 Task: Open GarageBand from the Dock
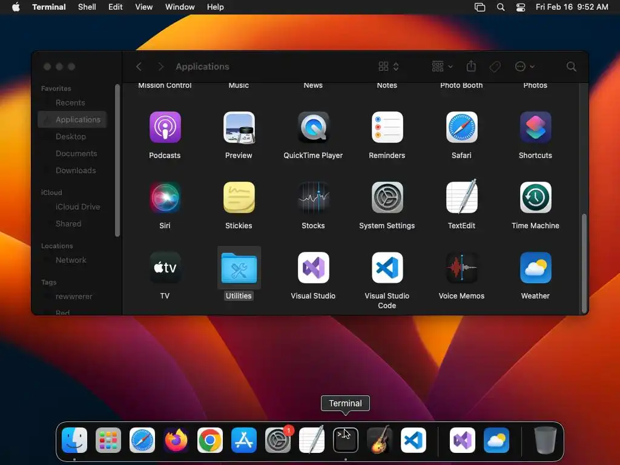380,440
